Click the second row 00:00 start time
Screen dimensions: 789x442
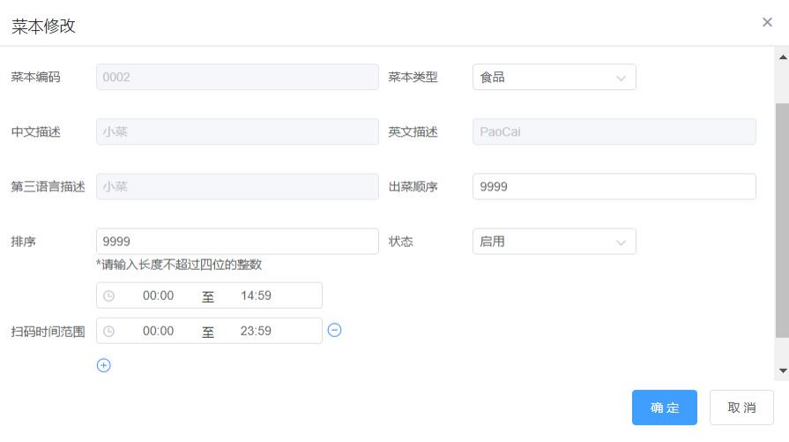click(159, 331)
